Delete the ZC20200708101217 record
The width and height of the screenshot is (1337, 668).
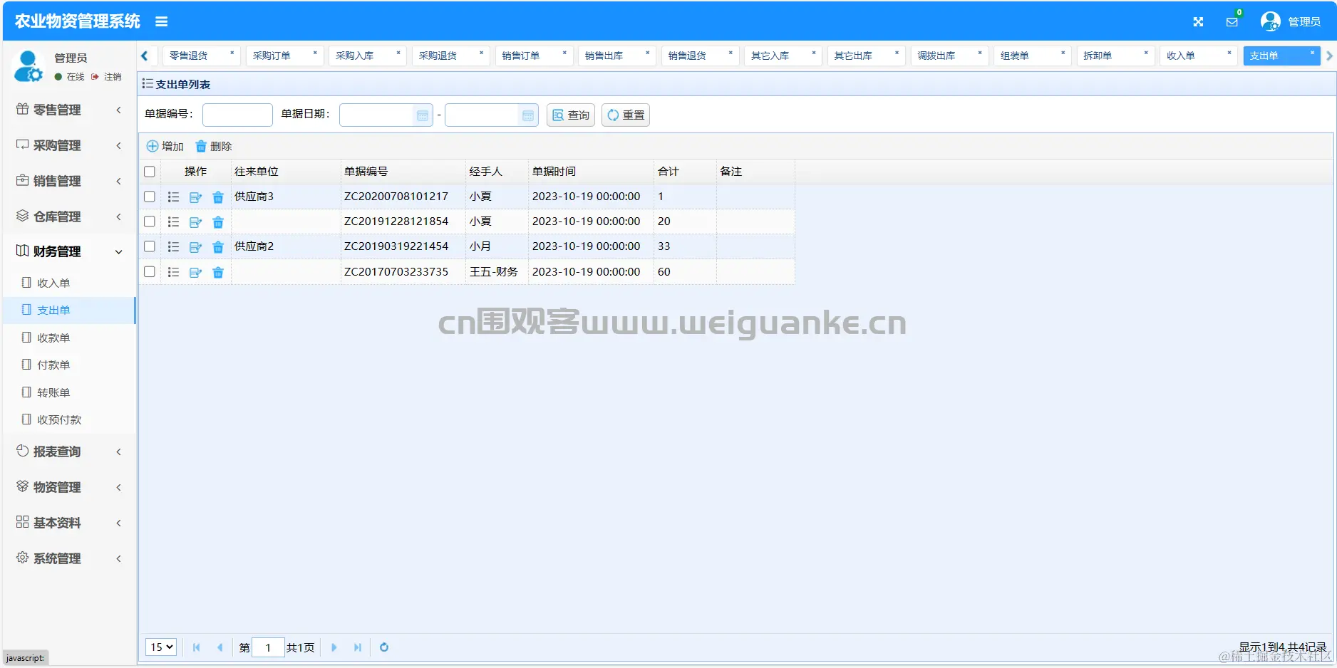tap(218, 197)
